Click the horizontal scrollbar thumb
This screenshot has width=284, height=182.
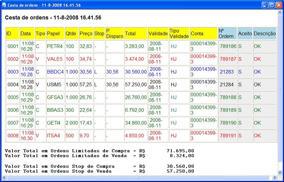(x=138, y=178)
